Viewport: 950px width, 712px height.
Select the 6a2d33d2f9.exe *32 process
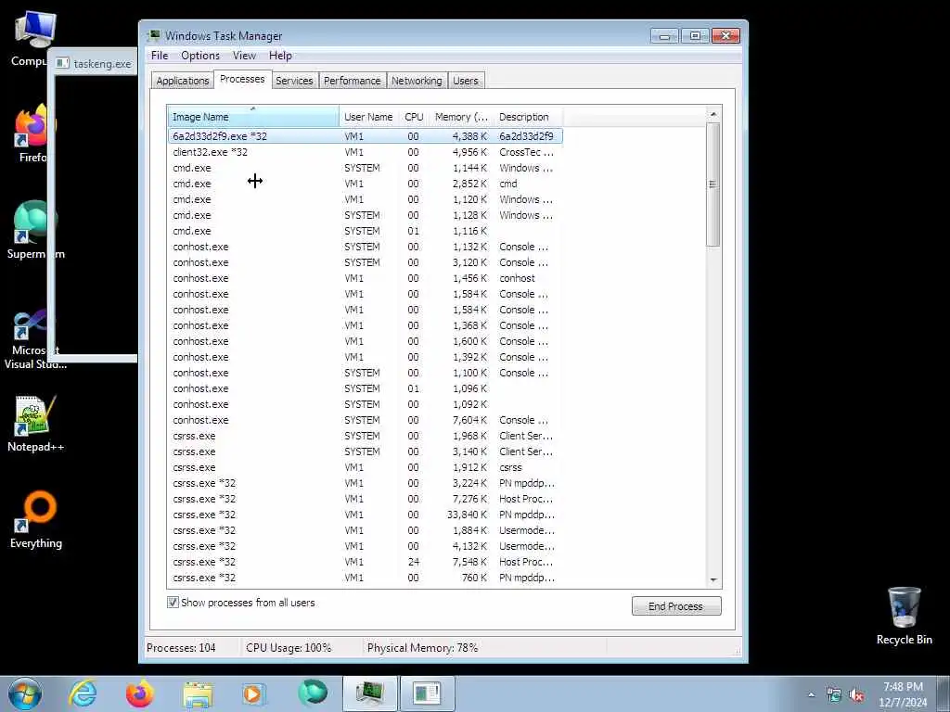(x=366, y=136)
